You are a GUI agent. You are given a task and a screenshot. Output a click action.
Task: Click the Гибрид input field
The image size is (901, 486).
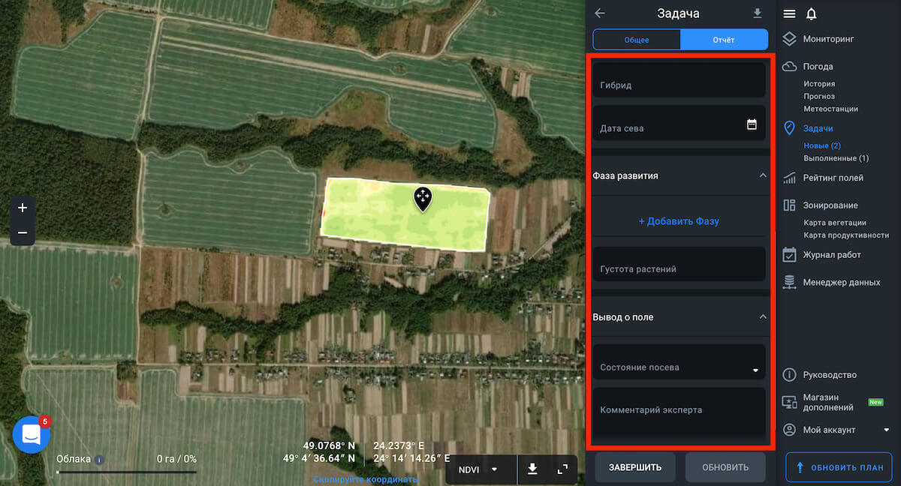click(679, 80)
